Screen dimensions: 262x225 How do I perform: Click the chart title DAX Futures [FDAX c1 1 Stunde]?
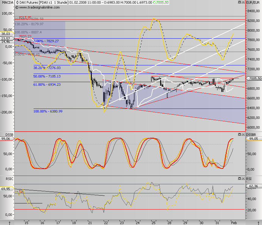click(44, 2)
